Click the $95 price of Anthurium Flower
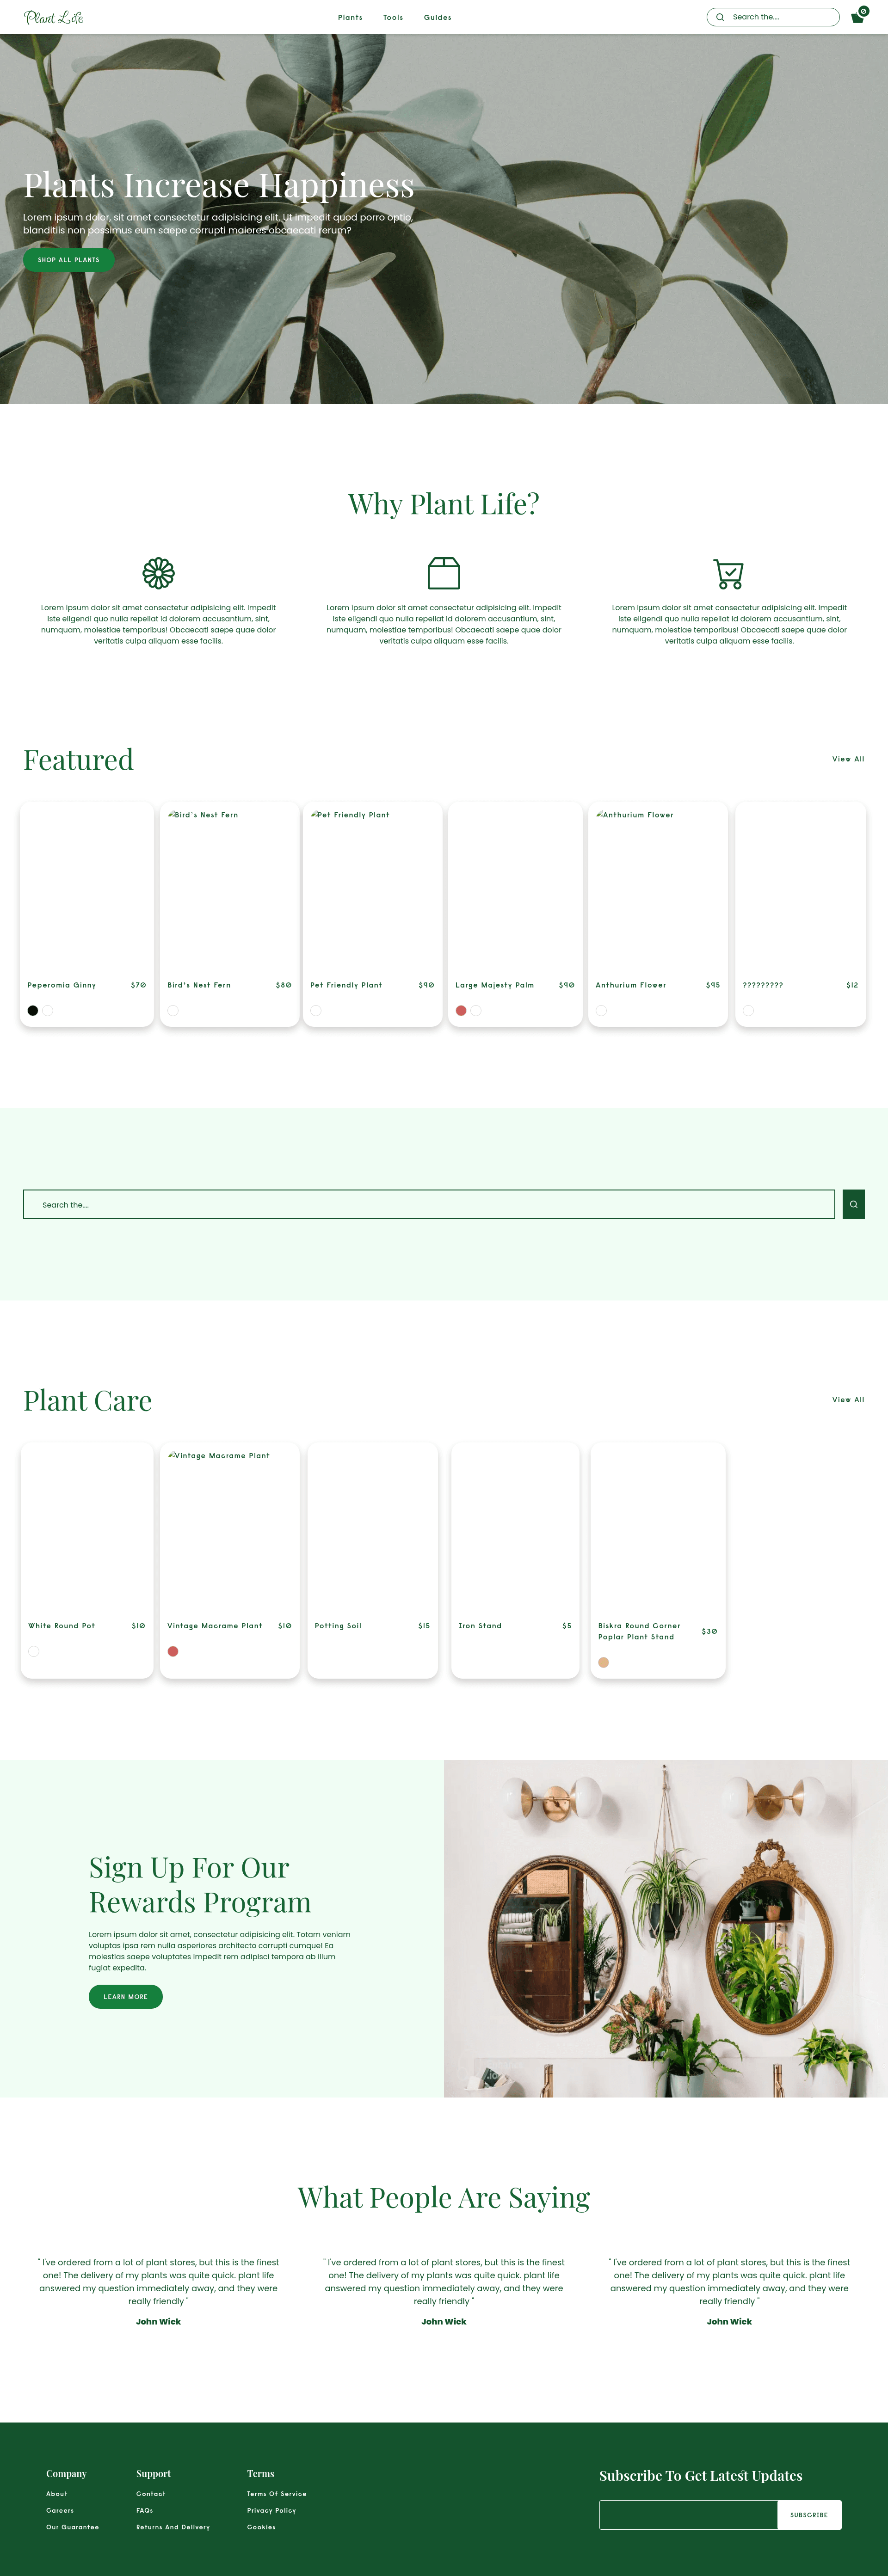Image resolution: width=888 pixels, height=2576 pixels. click(713, 985)
